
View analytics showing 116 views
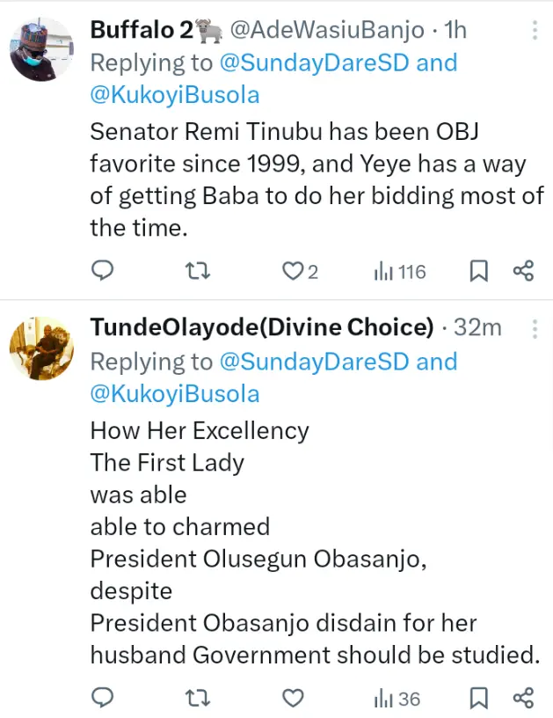tap(400, 272)
